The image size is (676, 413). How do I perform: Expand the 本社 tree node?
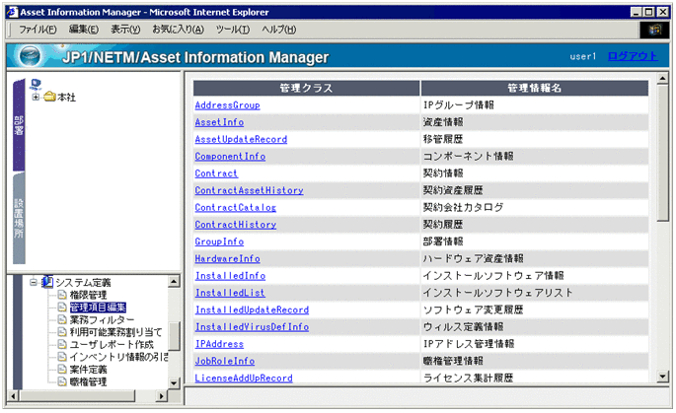(36, 97)
